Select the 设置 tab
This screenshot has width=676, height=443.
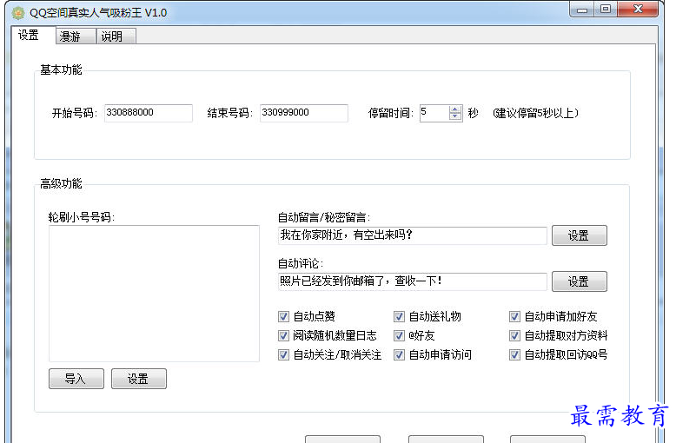[x=33, y=35]
